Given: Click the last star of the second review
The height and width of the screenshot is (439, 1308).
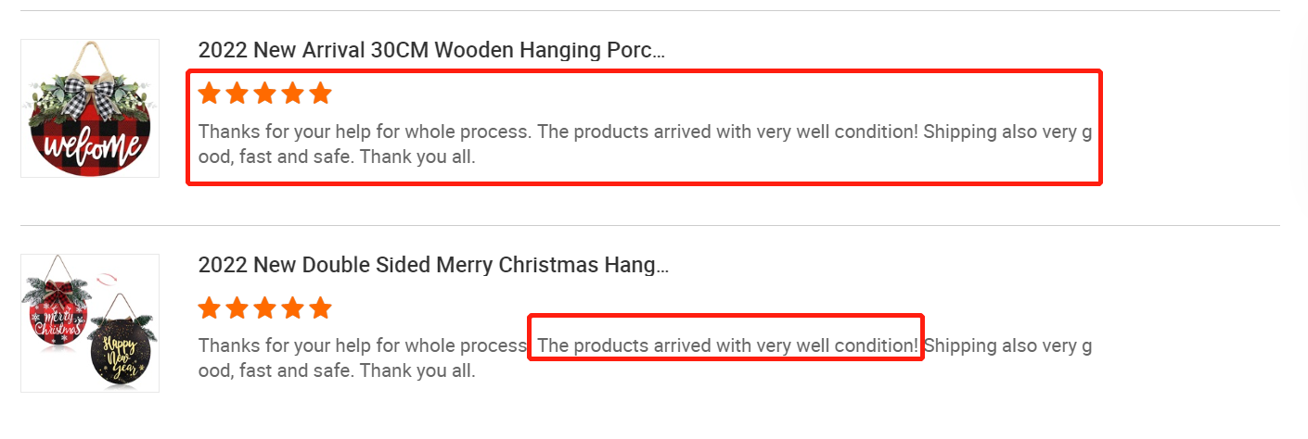Looking at the screenshot, I should [321, 307].
